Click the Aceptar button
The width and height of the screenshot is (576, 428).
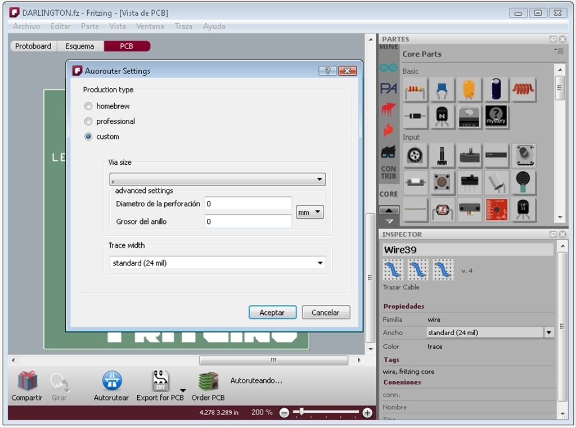[x=272, y=312]
